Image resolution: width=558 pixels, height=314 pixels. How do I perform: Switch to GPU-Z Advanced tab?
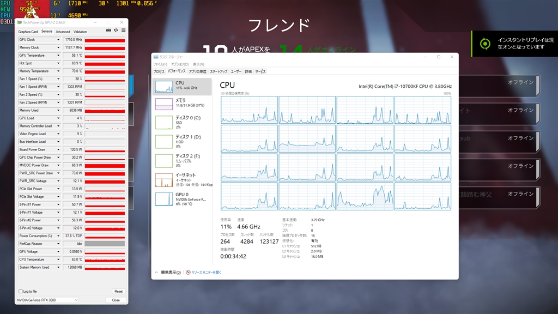63,32
